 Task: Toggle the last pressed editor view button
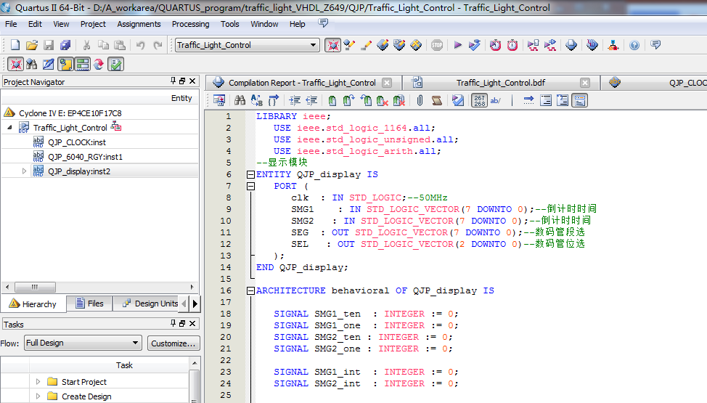point(580,100)
